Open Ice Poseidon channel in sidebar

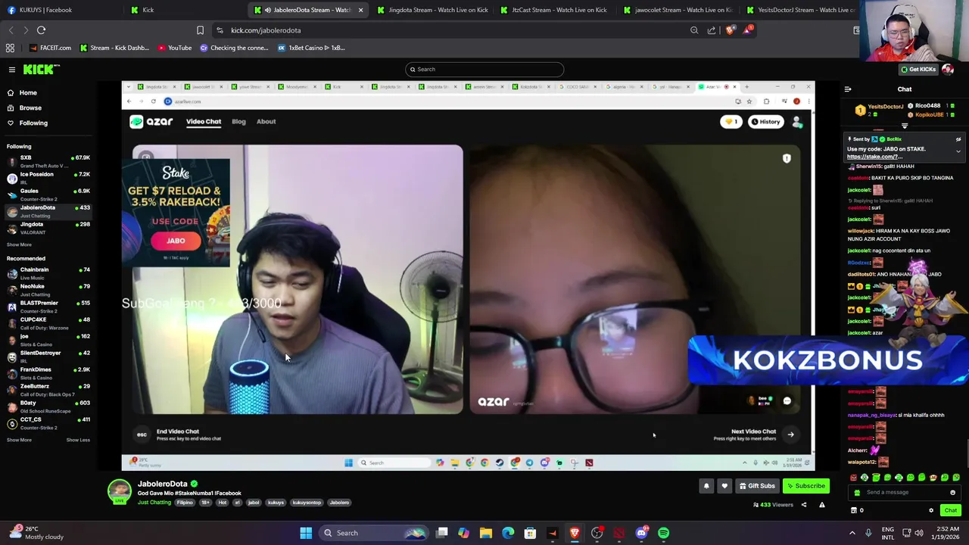(48, 178)
